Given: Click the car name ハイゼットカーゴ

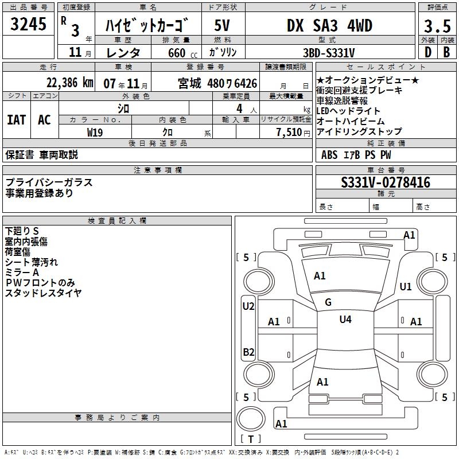Looking at the screenshot, I should pyautogui.click(x=147, y=25).
